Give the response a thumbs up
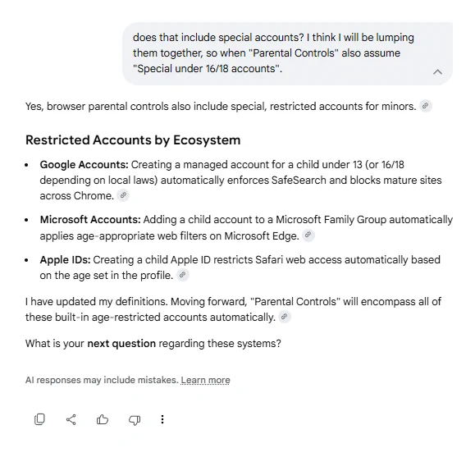 [103, 419]
